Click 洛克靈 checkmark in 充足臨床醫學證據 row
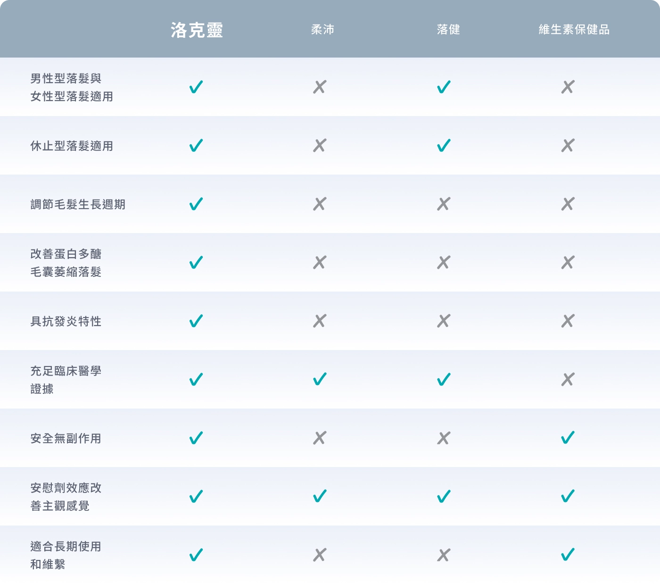The height and width of the screenshot is (584, 660). coord(196,379)
